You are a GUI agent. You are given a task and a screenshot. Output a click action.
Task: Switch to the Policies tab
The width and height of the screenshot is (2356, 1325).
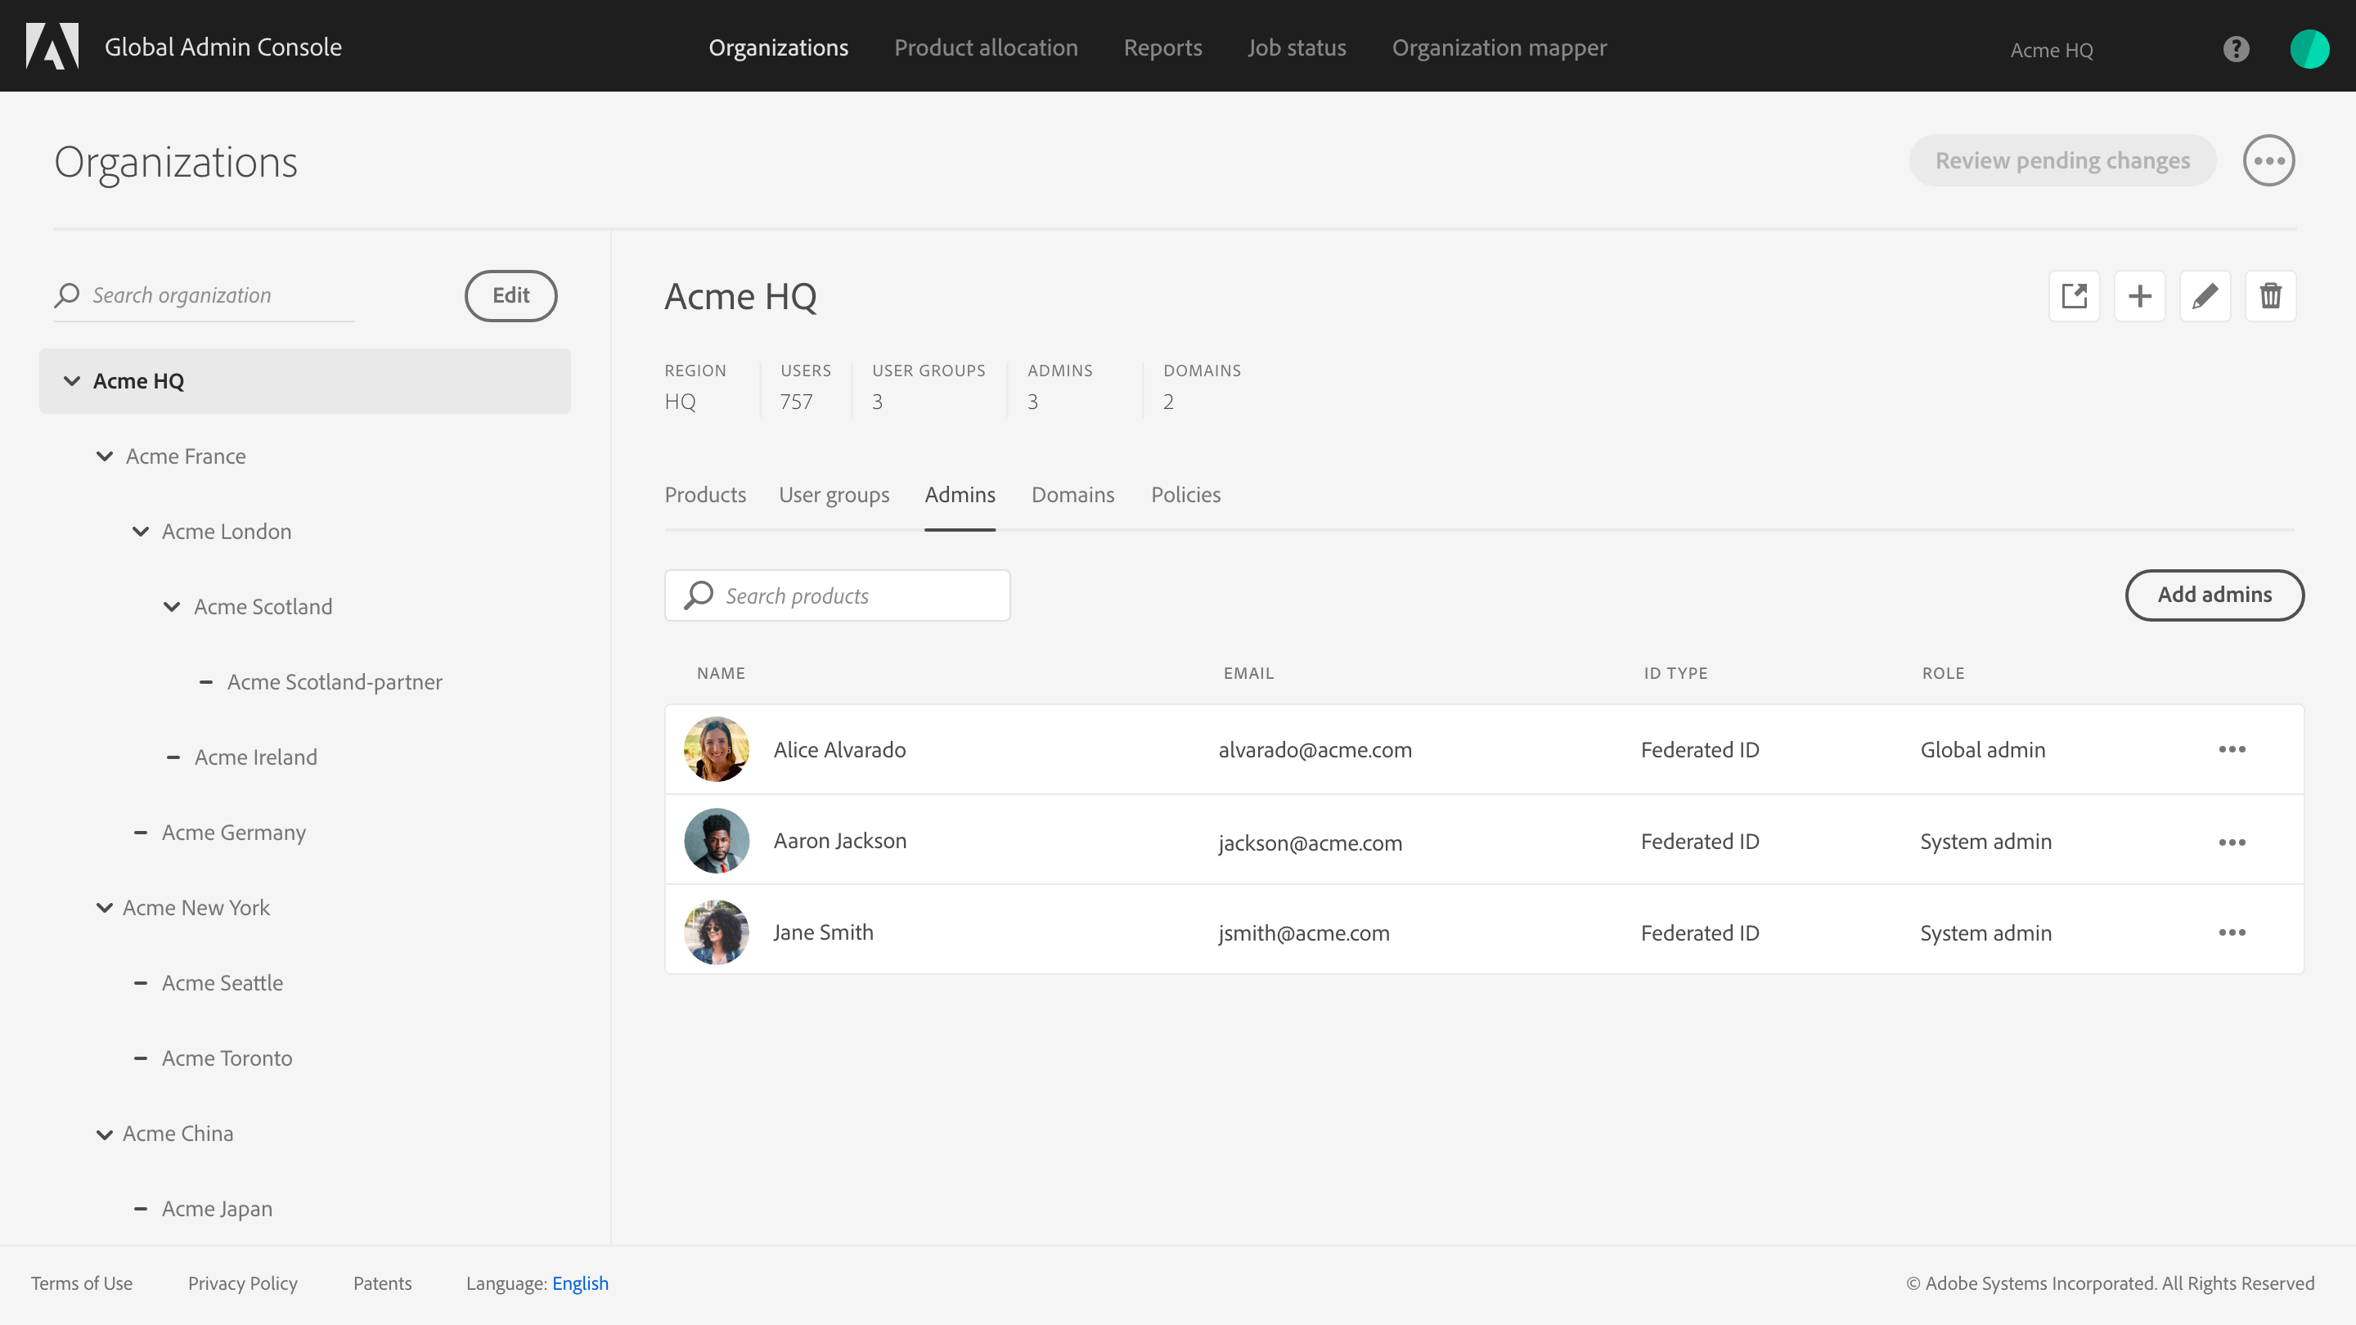pos(1185,495)
